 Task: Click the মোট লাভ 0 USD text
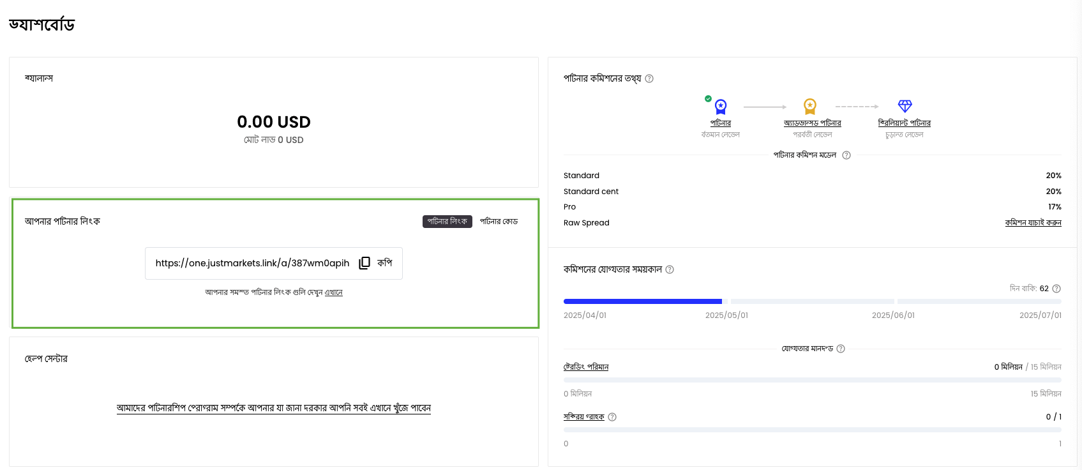coord(274,140)
